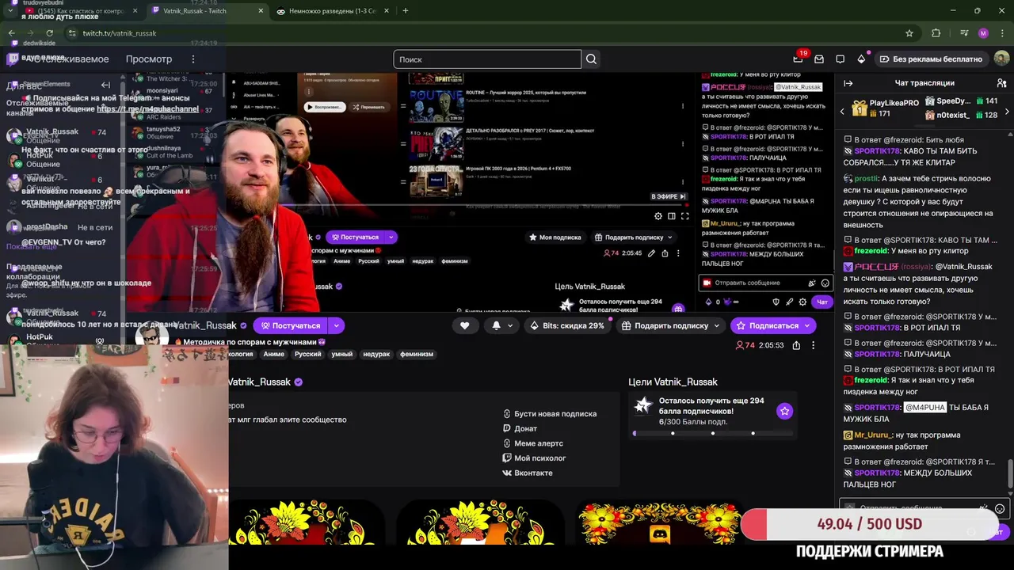Open the Вконтакте link
Viewport: 1014px width, 570px height.
click(x=528, y=473)
